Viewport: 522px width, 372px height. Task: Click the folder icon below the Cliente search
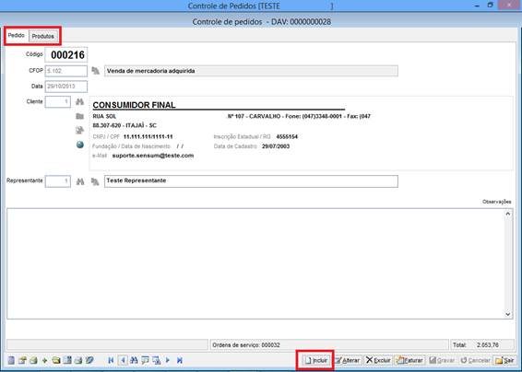pos(79,116)
